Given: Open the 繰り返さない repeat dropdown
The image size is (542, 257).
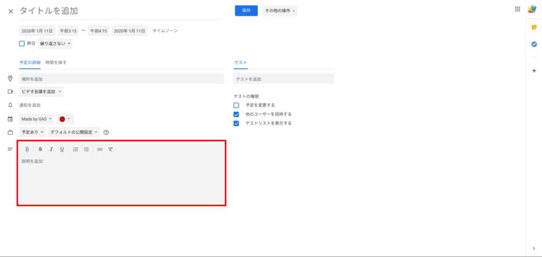Looking at the screenshot, I should click(55, 43).
